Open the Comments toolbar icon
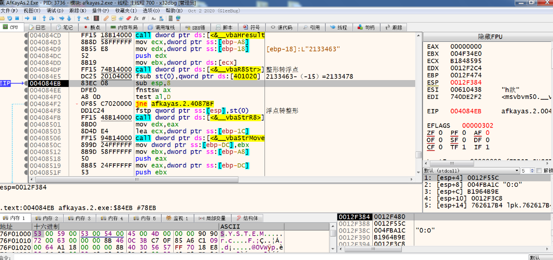 pos(114,18)
